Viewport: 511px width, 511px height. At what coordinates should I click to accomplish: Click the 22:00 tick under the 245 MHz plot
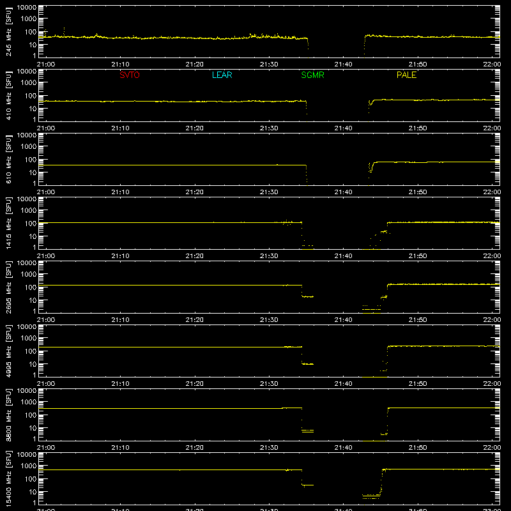pyautogui.click(x=492, y=65)
